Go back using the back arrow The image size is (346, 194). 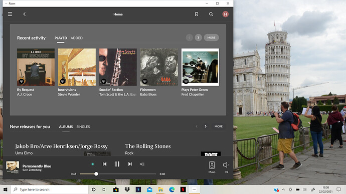(25, 14)
